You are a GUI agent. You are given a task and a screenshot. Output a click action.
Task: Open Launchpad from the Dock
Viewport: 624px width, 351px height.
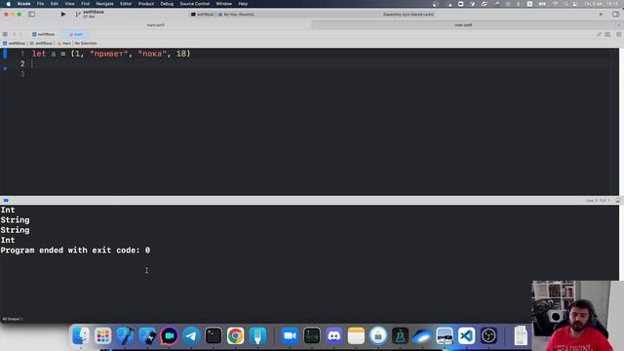pyautogui.click(x=102, y=335)
